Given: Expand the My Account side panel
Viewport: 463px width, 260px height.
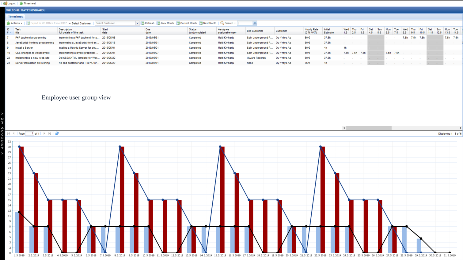Looking at the screenshot, I should 2,133.
